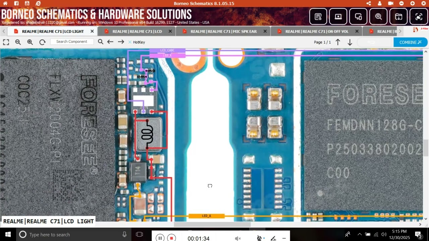The image size is (429, 241).
Task: Click the multi-device header button
Action: pos(358,16)
